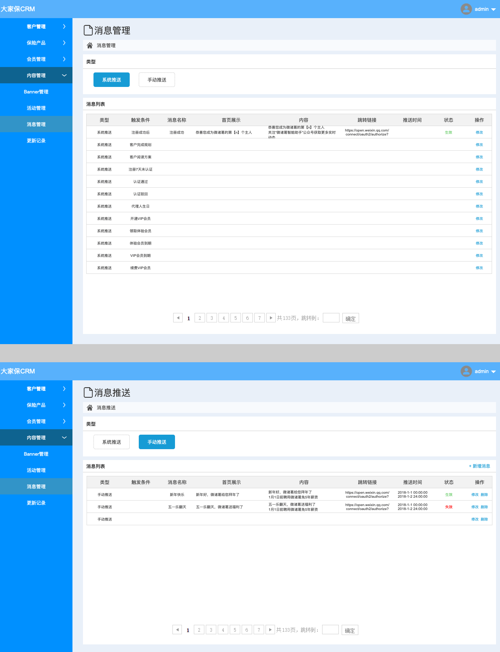
Task: Open admin dropdown arrow on 消息管理 page
Action: tap(493, 9)
